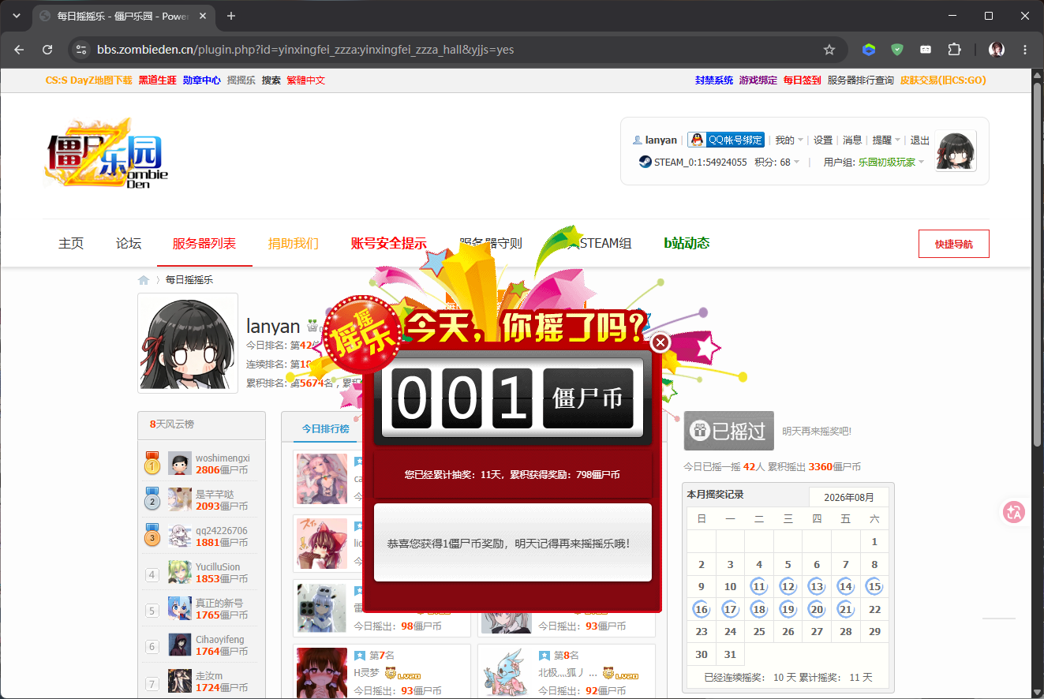This screenshot has height=699, width=1044.
Task: Expand the 乐园初级玩家 user group dropdown
Action: click(x=891, y=162)
